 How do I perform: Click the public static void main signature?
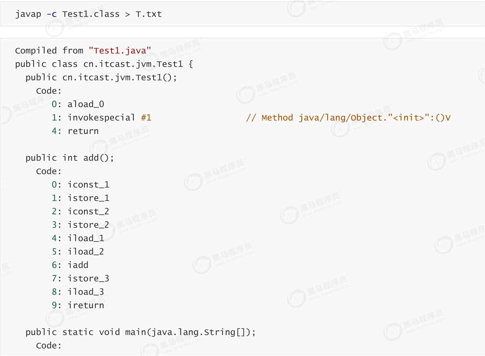coord(141,332)
